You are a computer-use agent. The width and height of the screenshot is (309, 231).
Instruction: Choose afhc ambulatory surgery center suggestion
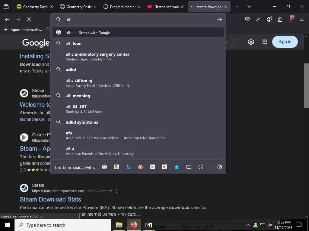[138, 57]
